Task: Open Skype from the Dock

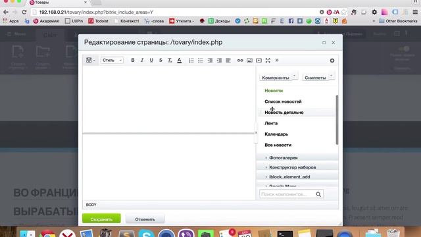Action: coord(146,233)
